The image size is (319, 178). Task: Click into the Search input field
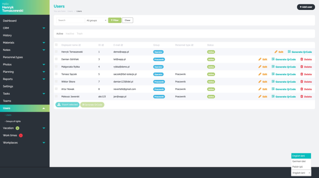point(71,20)
